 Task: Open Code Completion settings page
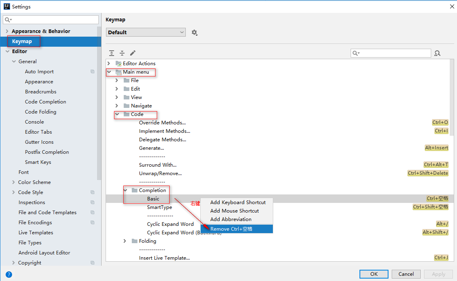(x=46, y=101)
